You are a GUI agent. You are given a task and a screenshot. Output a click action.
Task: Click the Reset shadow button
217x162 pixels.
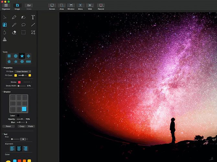pos(8,126)
